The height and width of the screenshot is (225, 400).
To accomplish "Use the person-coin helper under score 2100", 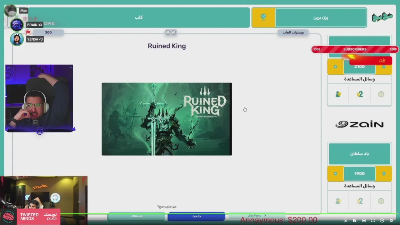I will (x=338, y=94).
